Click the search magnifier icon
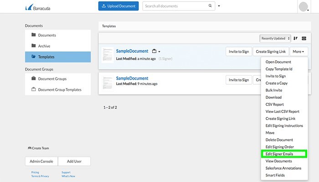319x182 pixels. [x=210, y=6]
